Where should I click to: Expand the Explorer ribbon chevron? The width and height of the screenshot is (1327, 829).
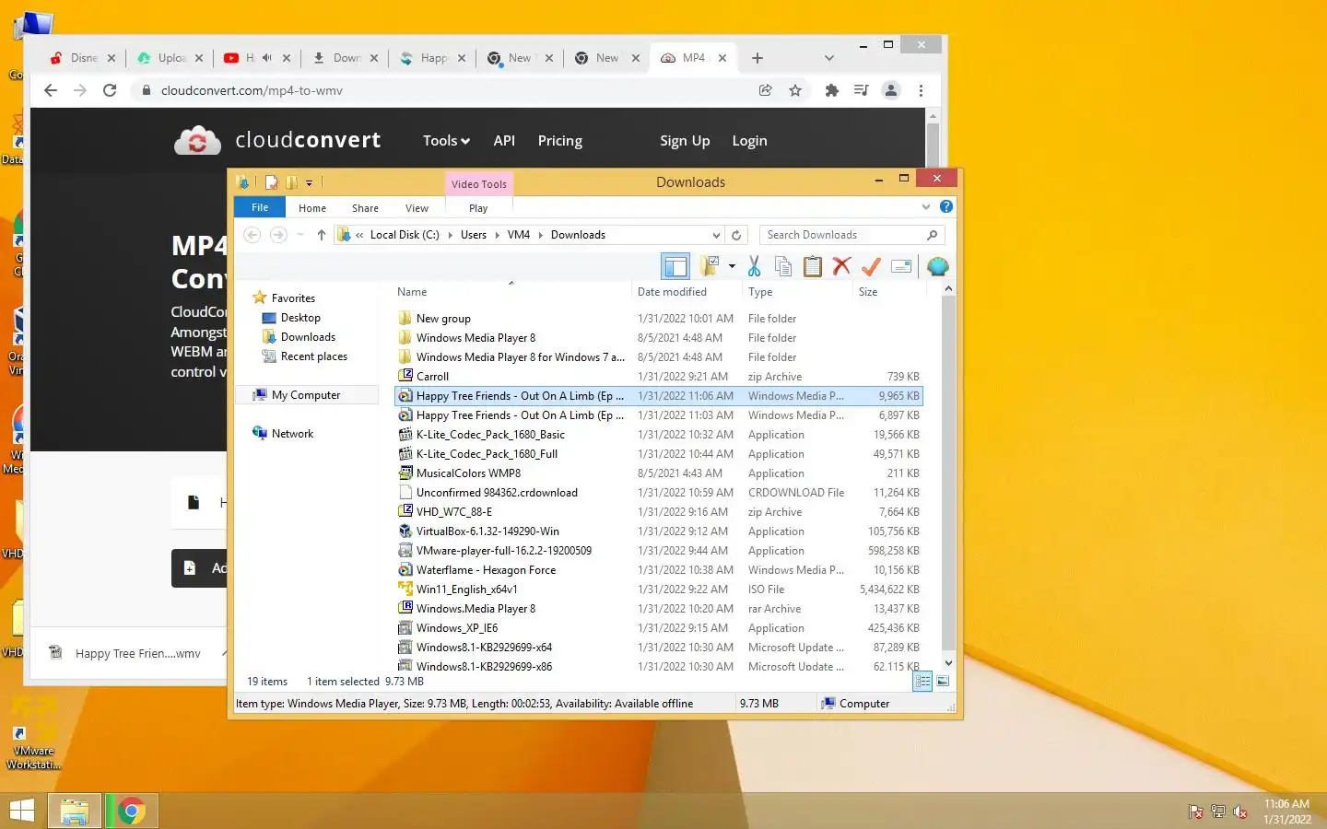(x=926, y=207)
